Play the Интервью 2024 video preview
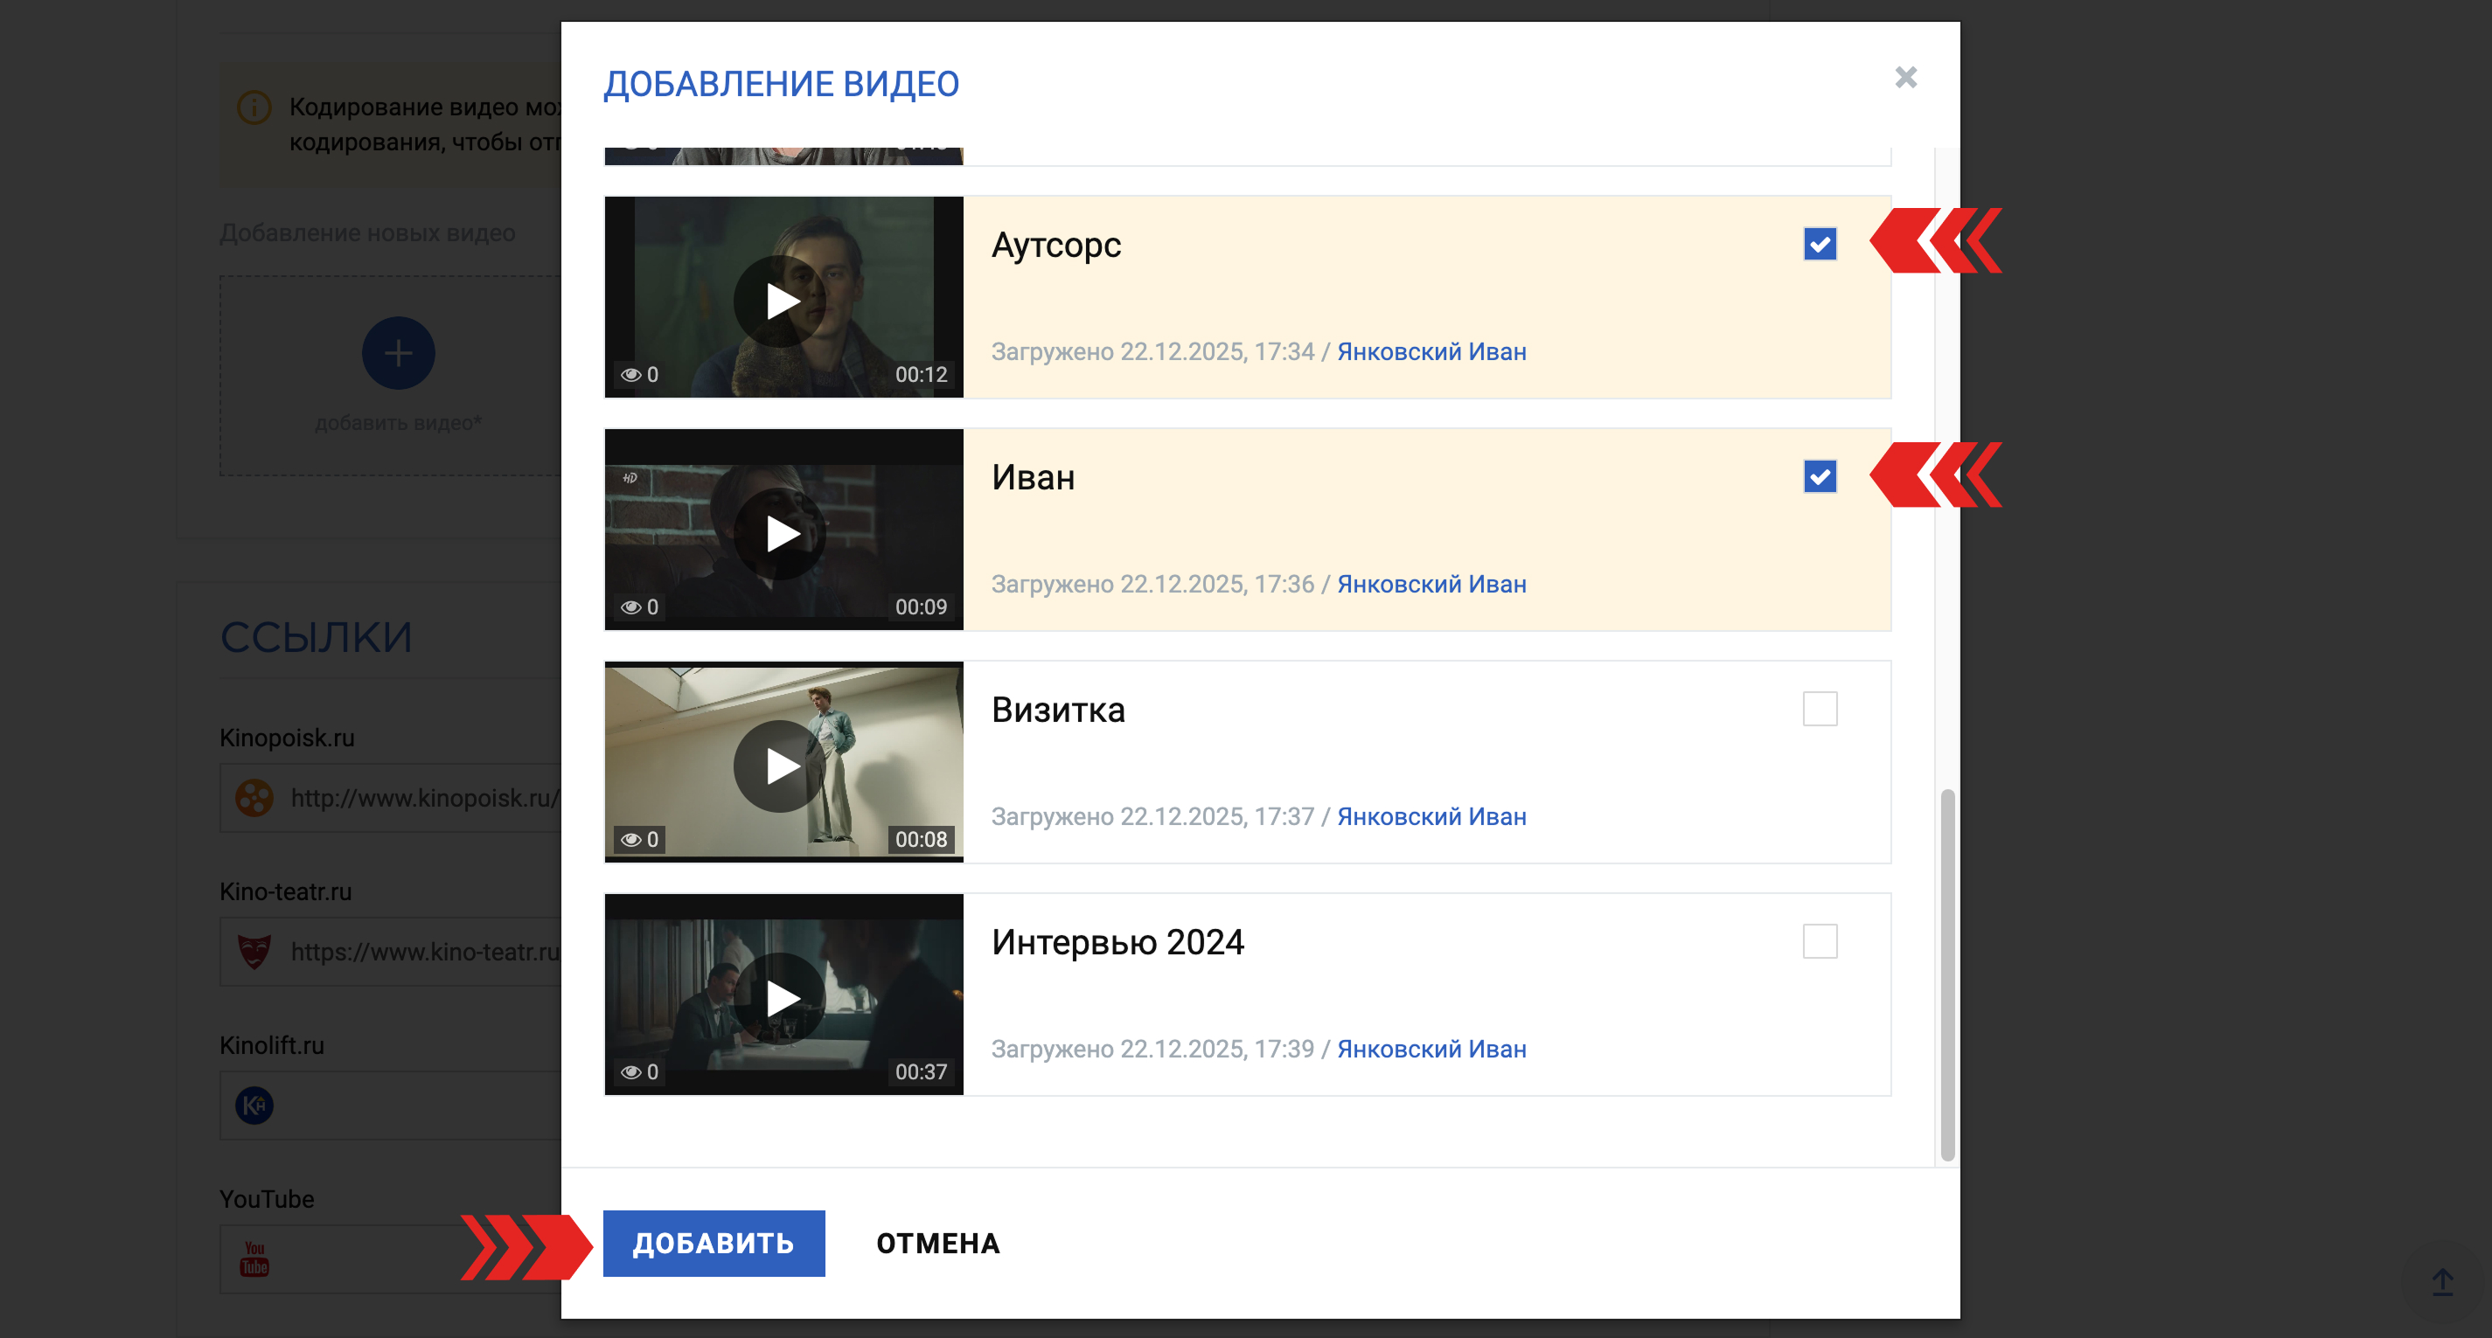Viewport: 2492px width, 1338px height. coord(780,998)
